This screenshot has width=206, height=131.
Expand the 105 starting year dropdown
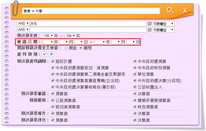point(48,36)
